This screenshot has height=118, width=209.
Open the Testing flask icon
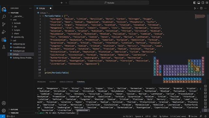point(4,47)
